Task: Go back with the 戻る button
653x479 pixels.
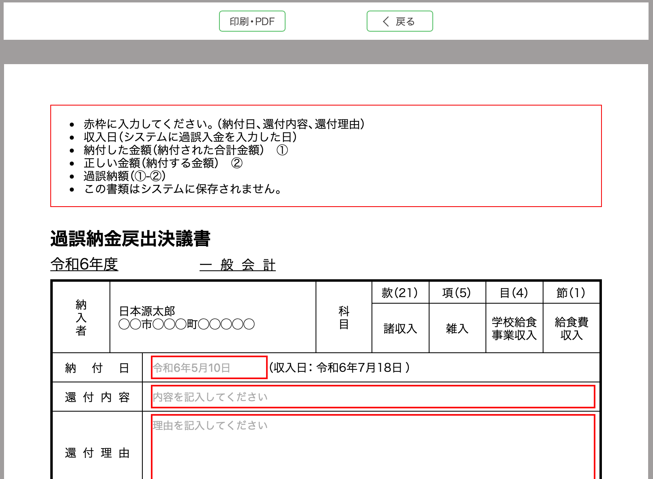Action: coord(400,21)
